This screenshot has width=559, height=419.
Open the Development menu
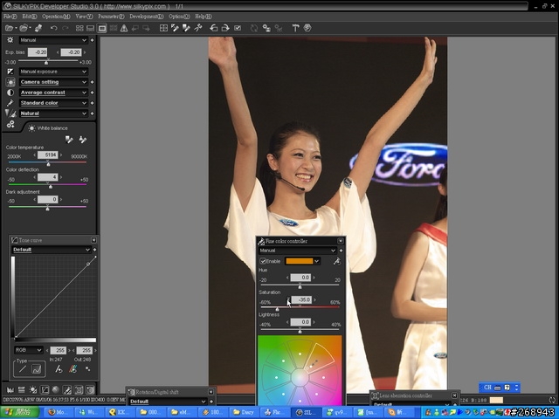point(147,17)
